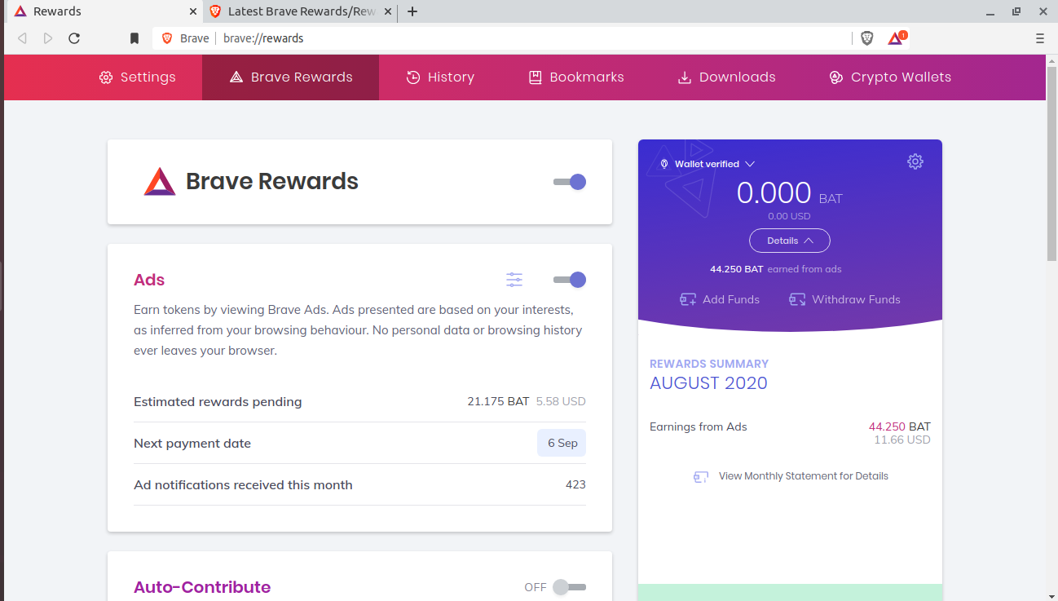Click the Estimated rewards pending label

pyautogui.click(x=218, y=401)
